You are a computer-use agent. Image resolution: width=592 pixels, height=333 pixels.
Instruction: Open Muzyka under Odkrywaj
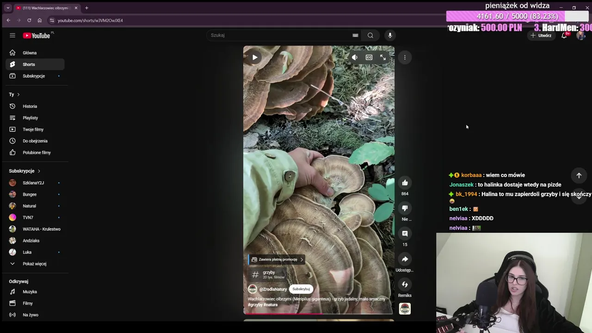[35, 292]
